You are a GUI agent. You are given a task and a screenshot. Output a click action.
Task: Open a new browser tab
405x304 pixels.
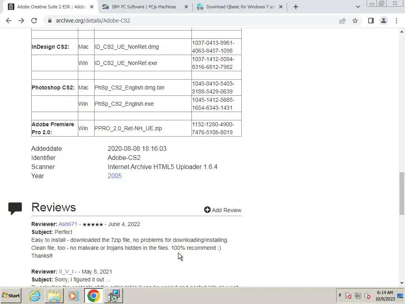[296, 7]
